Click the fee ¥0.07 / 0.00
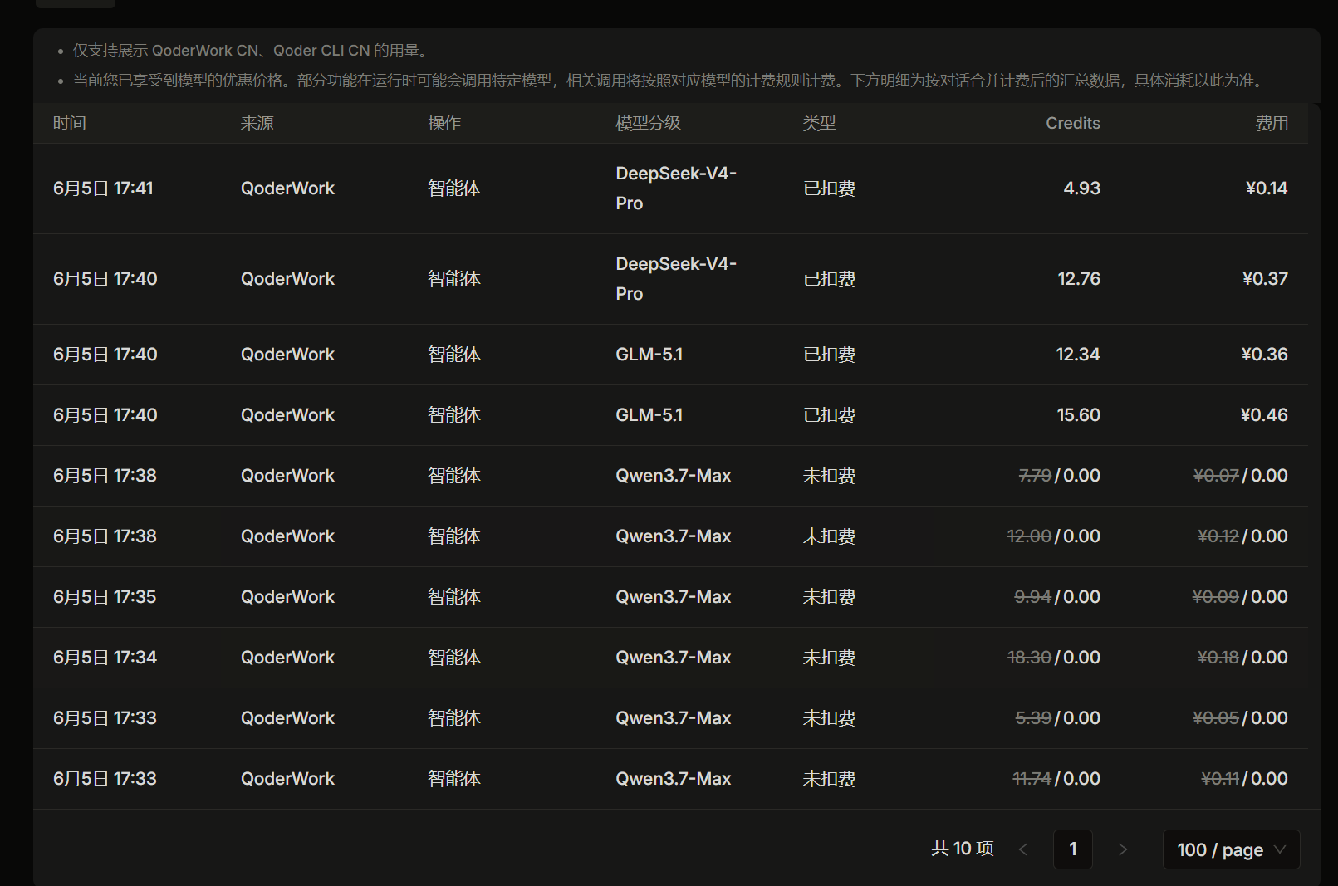This screenshot has height=886, width=1338. coord(1241,476)
